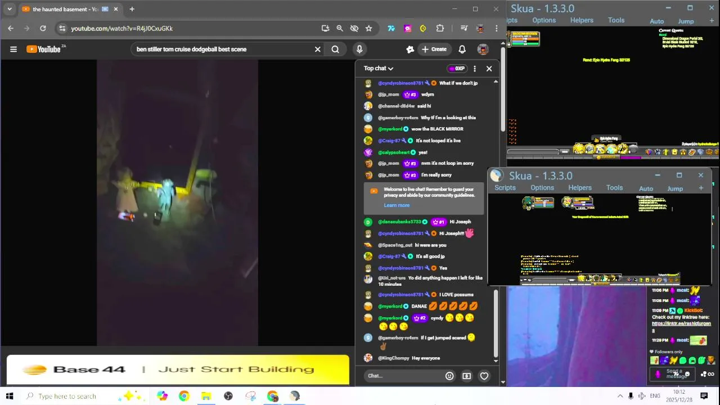Screen dimensions: 720x405
Task: Open Helpers menu in lower Skua window
Action: [x=580, y=188]
